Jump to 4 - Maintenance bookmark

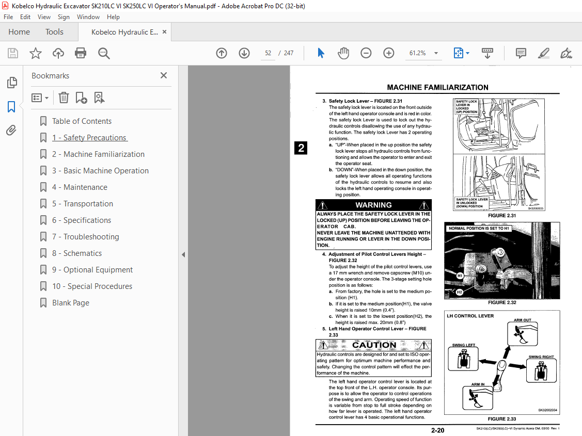[x=80, y=187]
